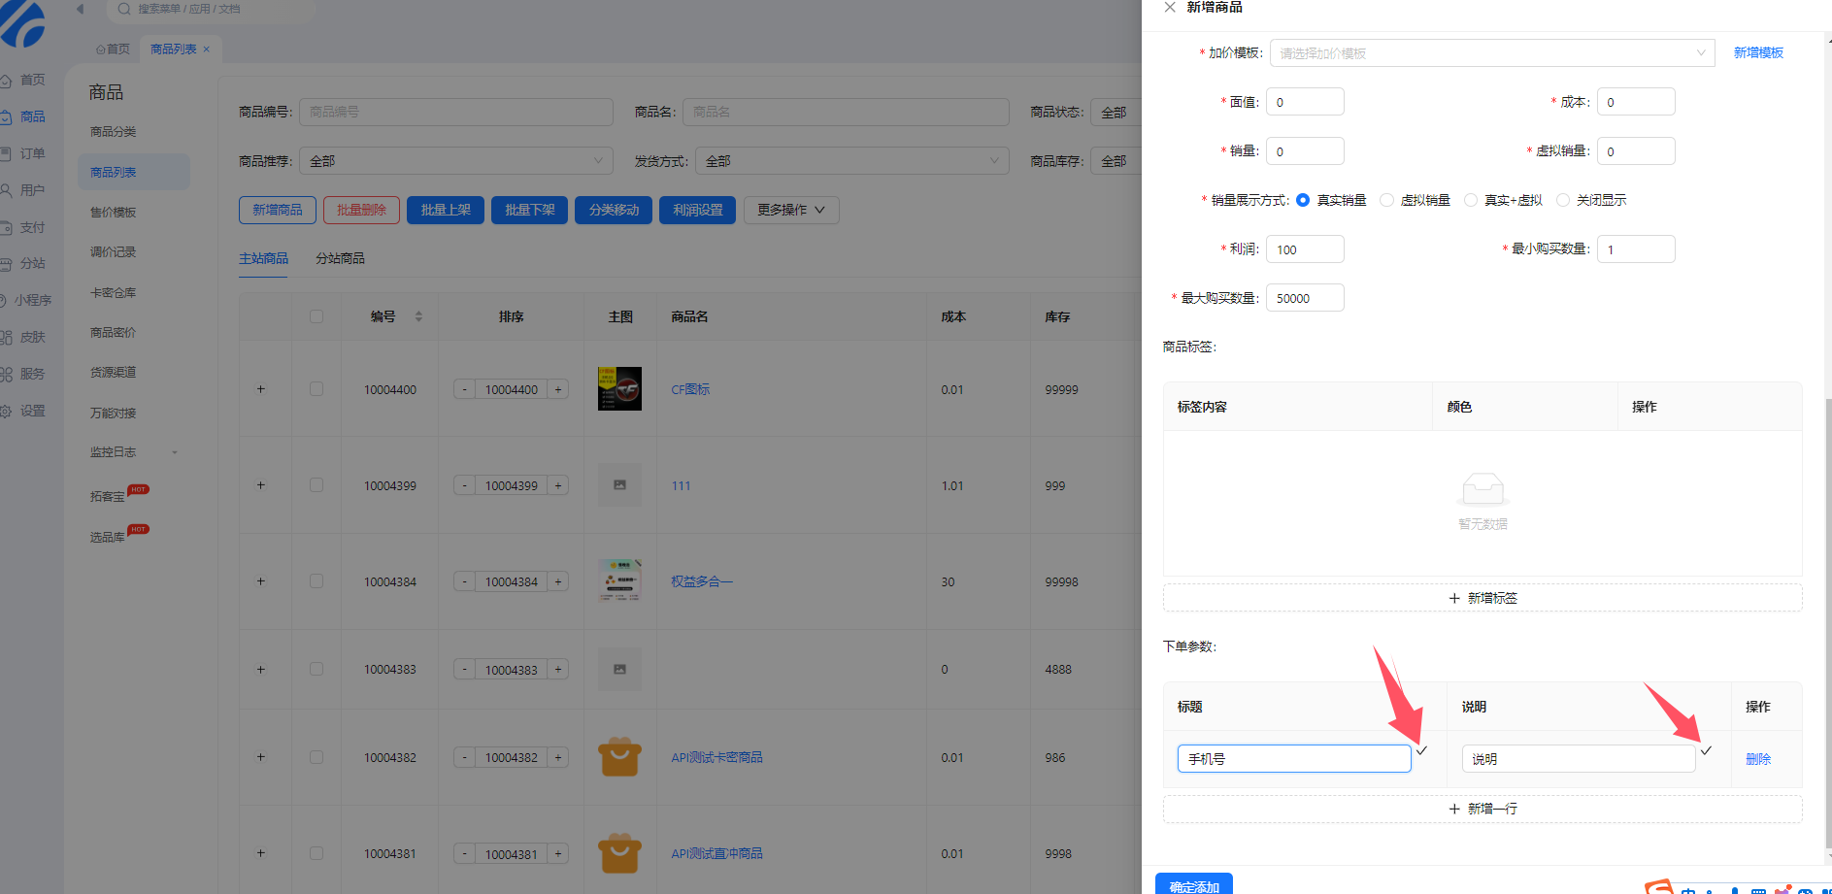
Task: Select the 关闭显示 radio option
Action: pos(1562,200)
